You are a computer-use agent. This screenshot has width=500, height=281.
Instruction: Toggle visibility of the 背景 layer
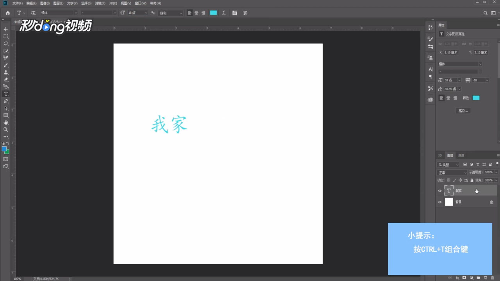coord(440,202)
